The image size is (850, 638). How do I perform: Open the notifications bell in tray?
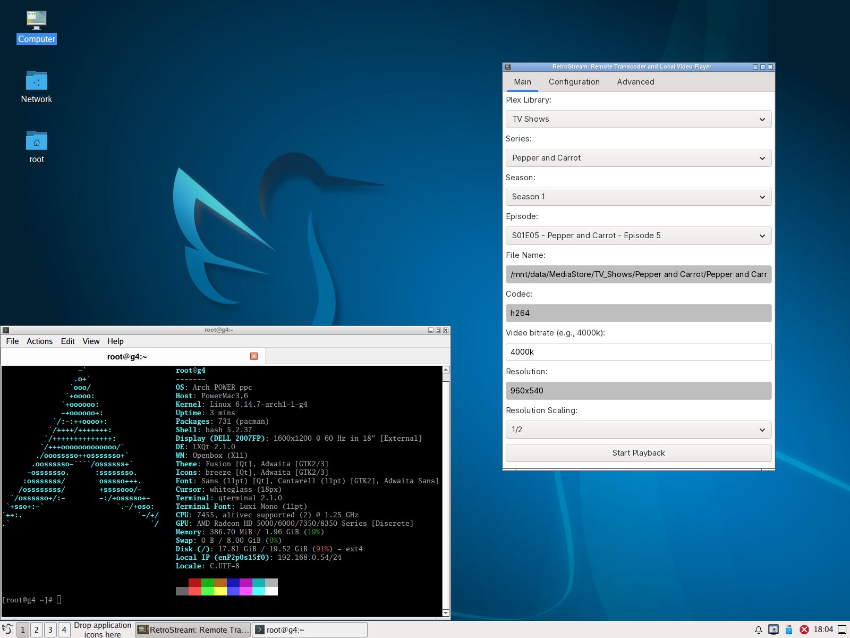759,629
